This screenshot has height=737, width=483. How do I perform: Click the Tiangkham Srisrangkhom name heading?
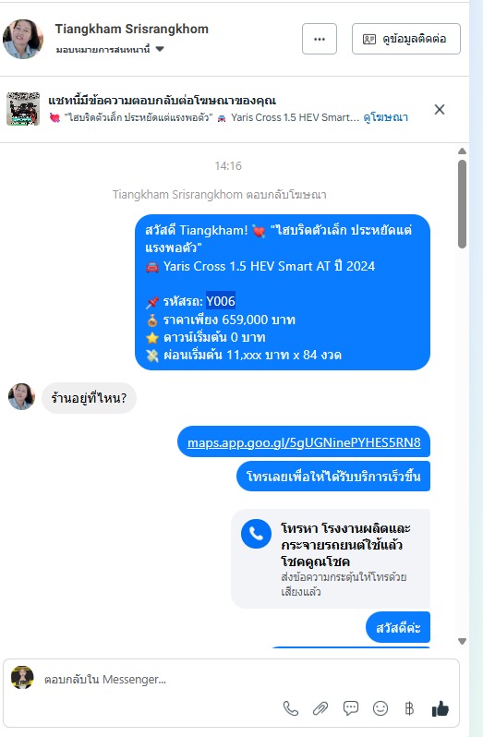(131, 30)
